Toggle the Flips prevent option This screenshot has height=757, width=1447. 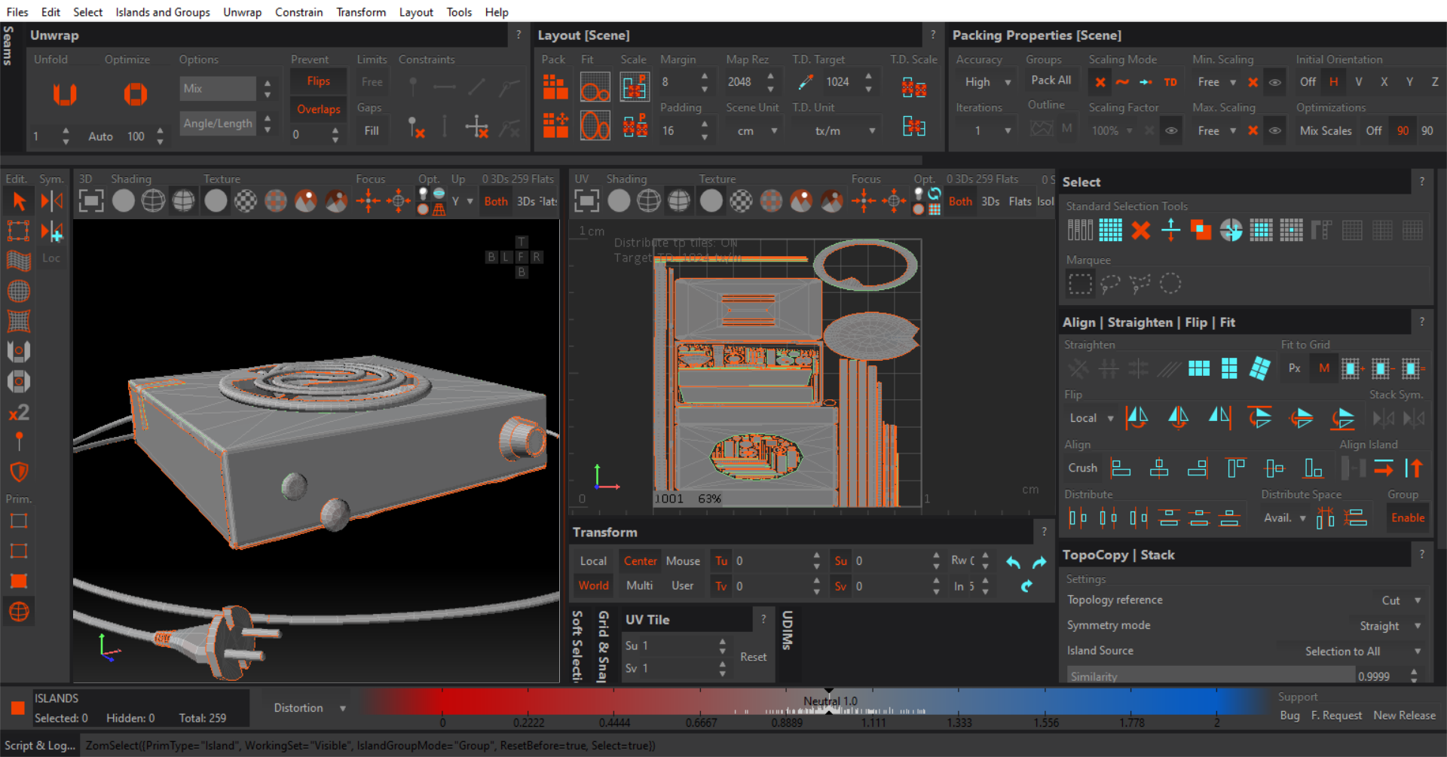pyautogui.click(x=318, y=81)
